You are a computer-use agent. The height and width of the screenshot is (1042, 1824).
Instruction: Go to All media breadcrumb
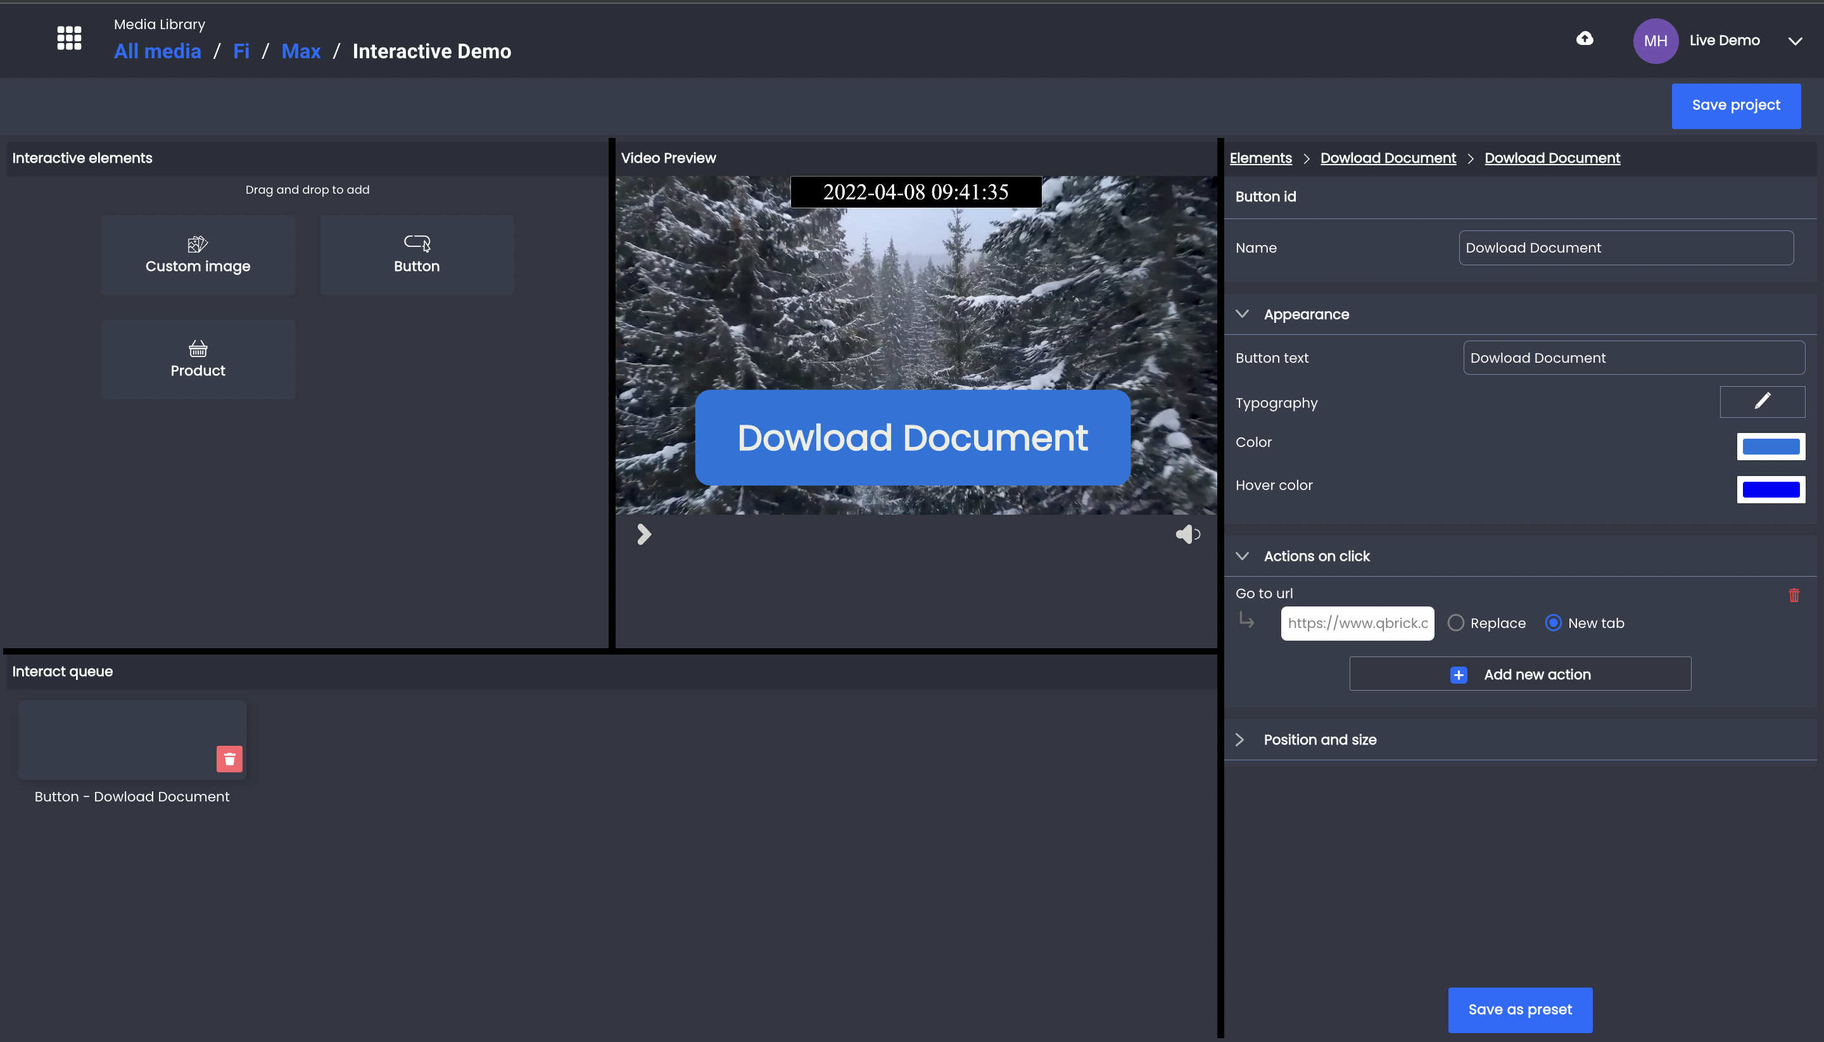(158, 51)
